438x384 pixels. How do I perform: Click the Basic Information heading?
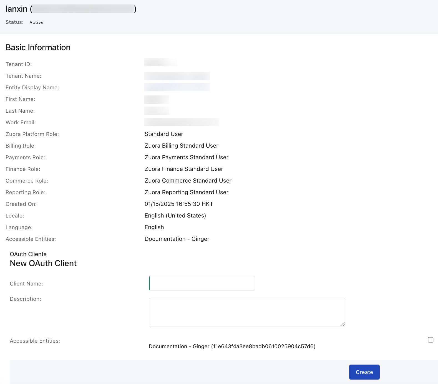(x=38, y=47)
